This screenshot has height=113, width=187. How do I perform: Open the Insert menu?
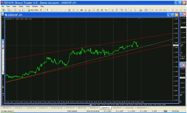click(x=14, y=6)
